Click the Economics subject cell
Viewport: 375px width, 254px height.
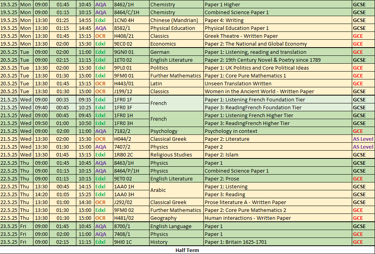point(176,44)
